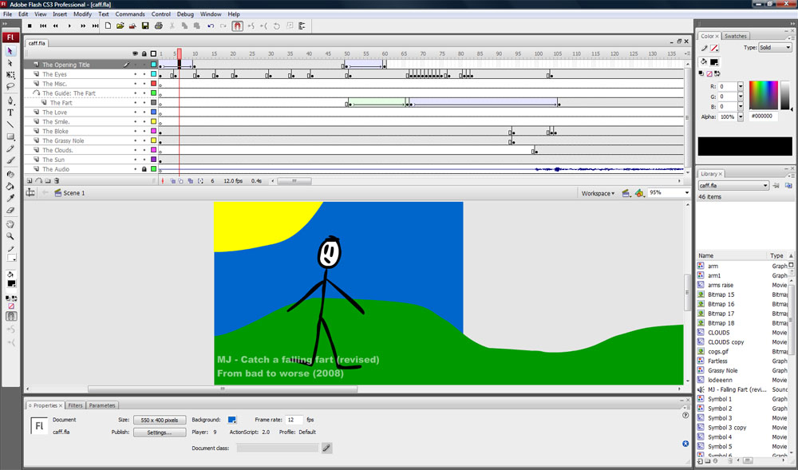Image resolution: width=798 pixels, height=470 pixels.
Task: Open the Workspace dropdown
Action: coord(598,193)
